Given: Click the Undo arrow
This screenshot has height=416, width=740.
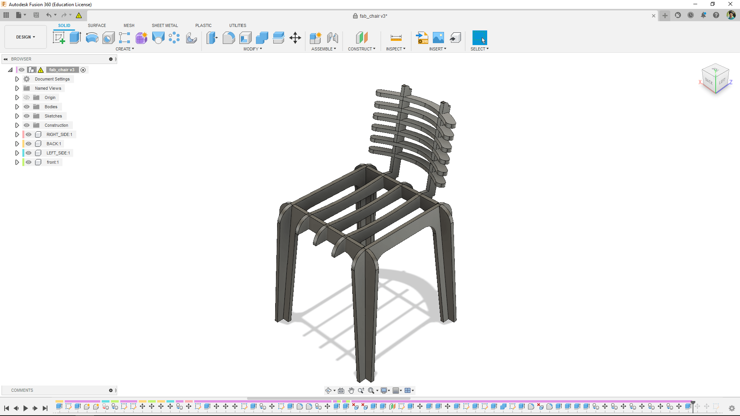Looking at the screenshot, I should [49, 15].
